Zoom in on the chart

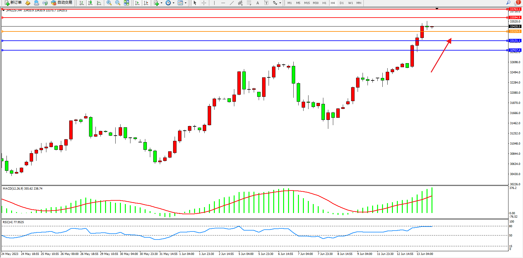(x=109, y=3)
